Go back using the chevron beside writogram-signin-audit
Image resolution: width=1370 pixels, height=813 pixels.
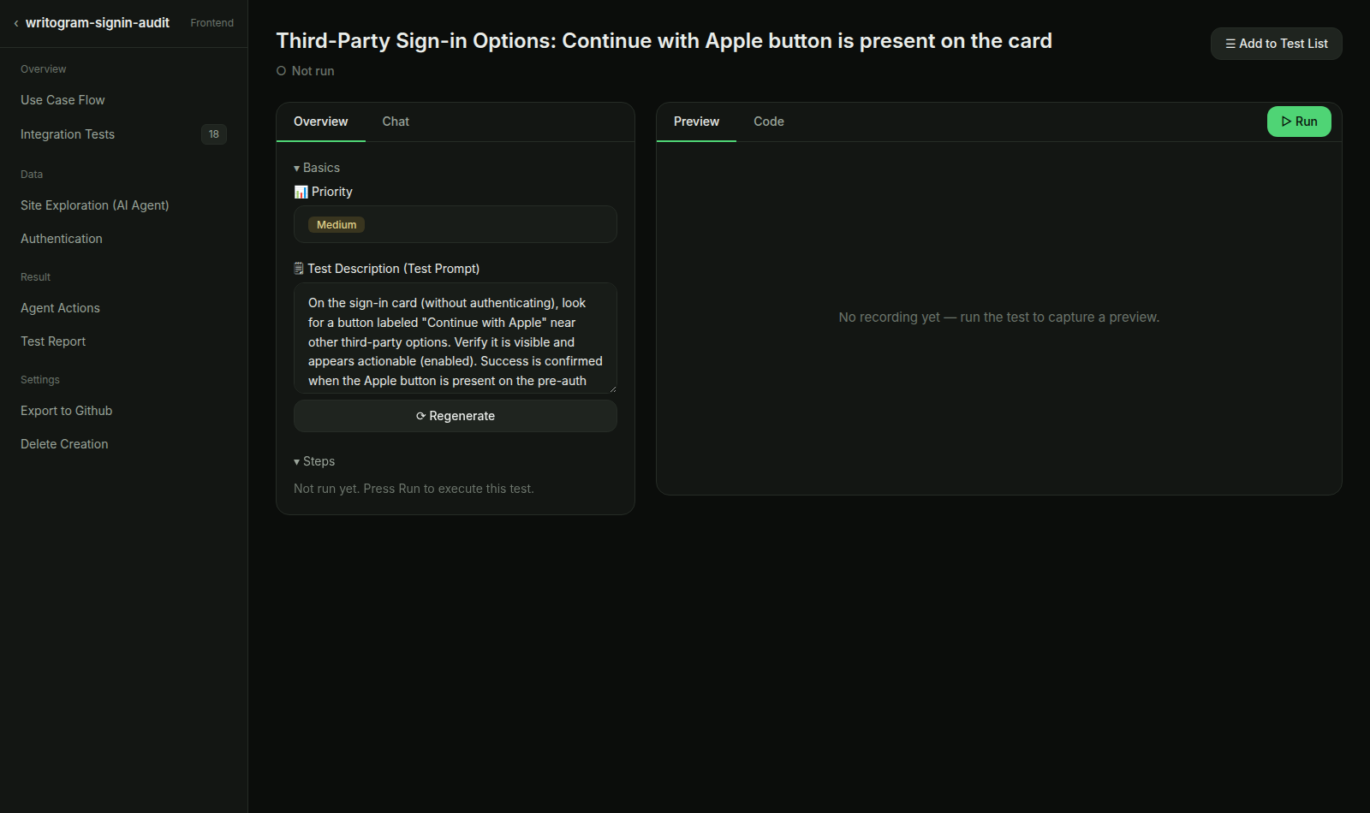[15, 23]
